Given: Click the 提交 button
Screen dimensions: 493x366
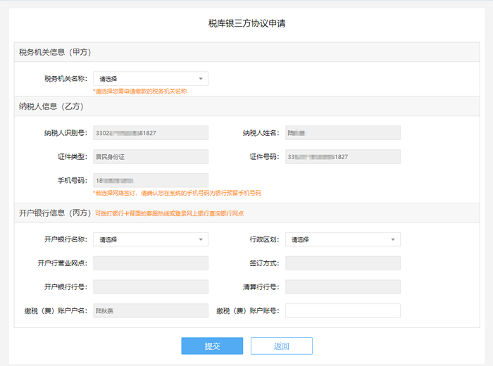Looking at the screenshot, I should (x=212, y=346).
